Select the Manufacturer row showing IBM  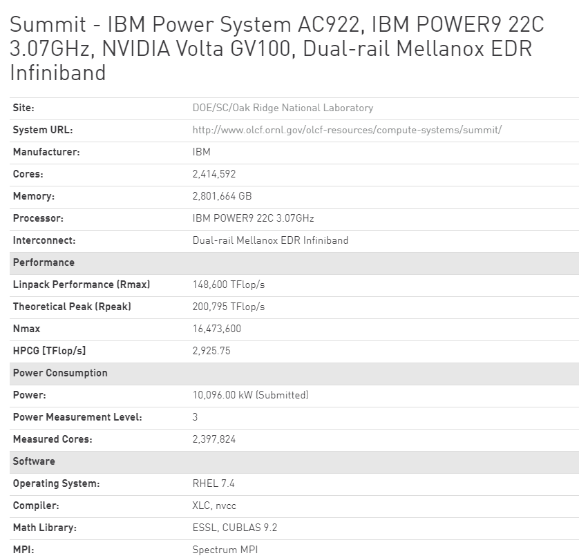(200, 152)
